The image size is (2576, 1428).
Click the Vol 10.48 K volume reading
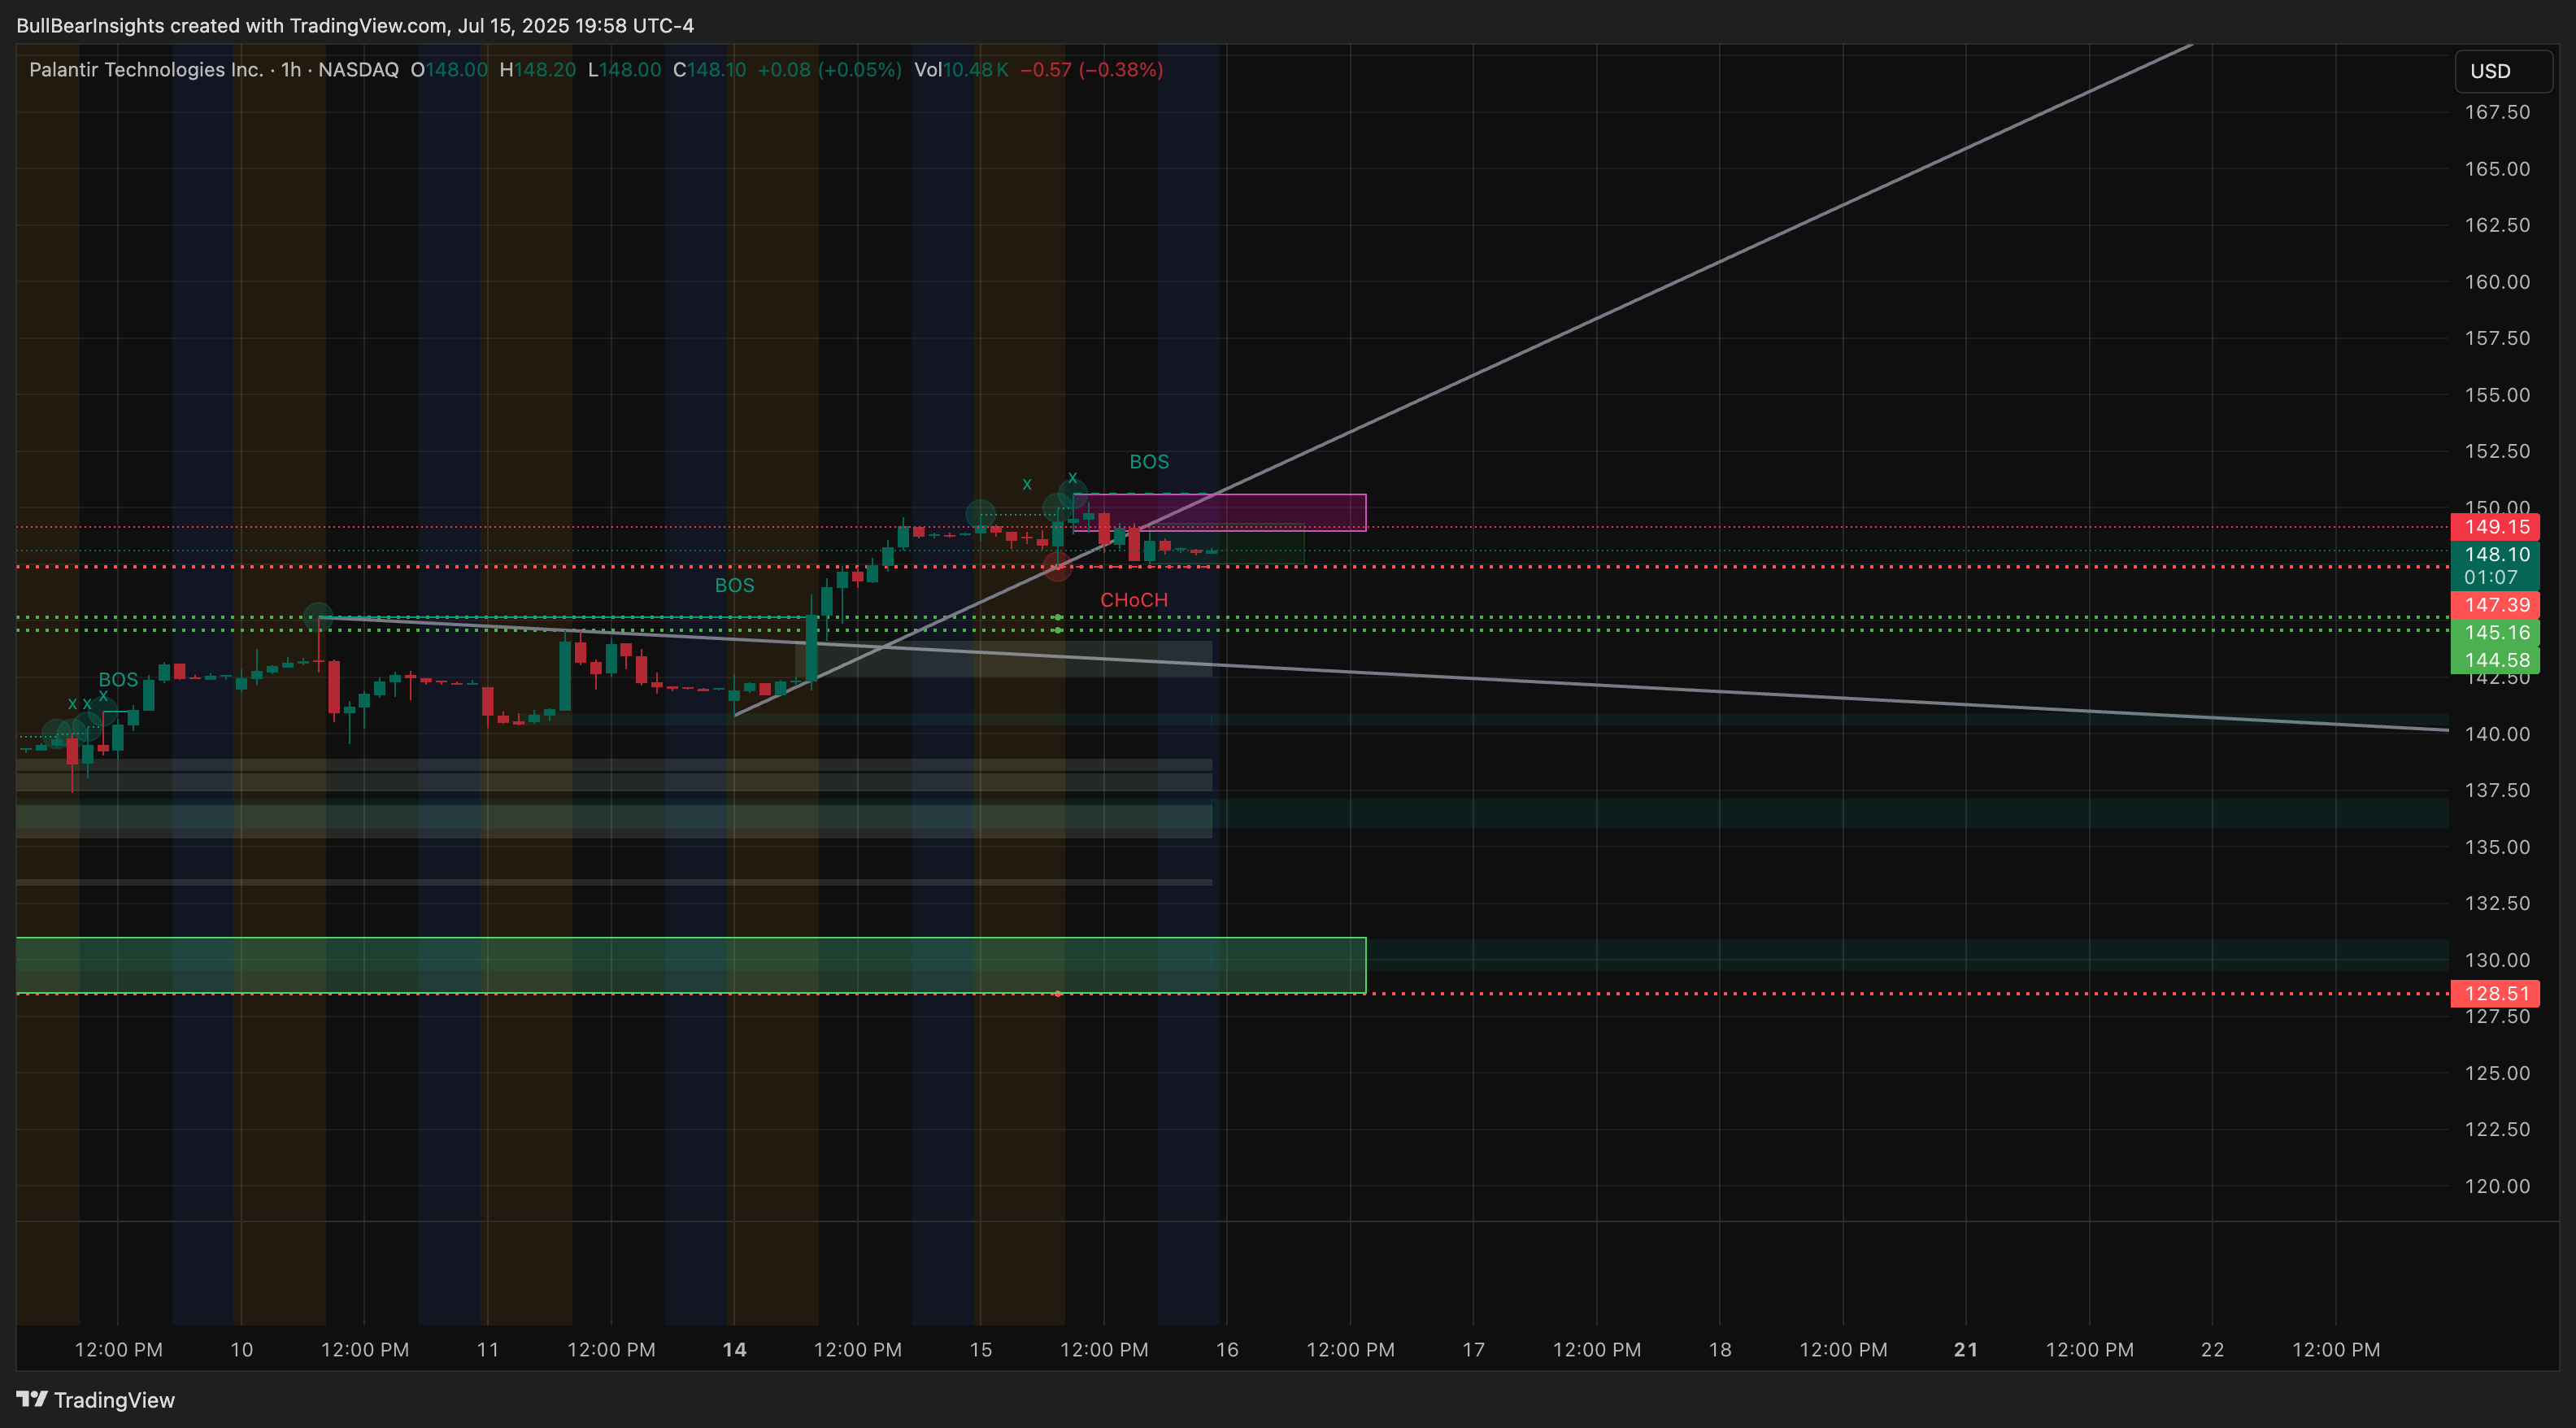coord(961,70)
